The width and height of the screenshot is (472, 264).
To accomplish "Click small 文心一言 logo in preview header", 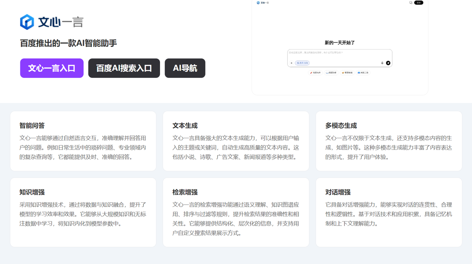I will point(263,3).
